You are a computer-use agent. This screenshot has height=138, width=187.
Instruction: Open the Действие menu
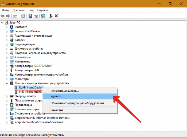click(x=19, y=10)
